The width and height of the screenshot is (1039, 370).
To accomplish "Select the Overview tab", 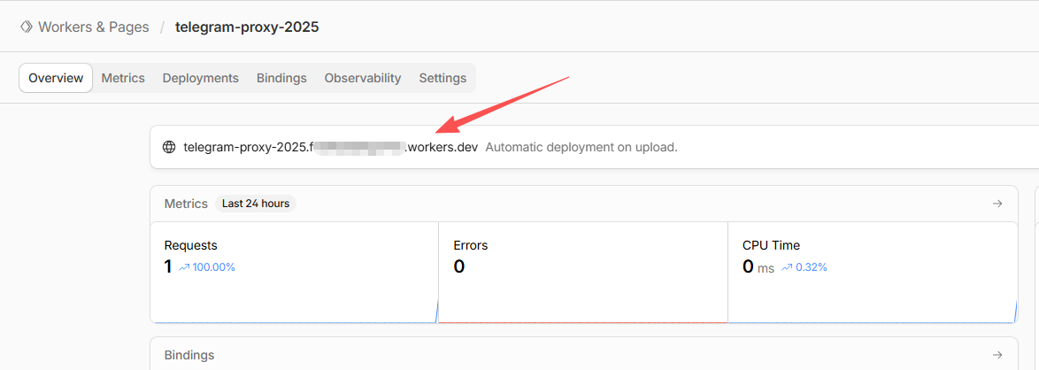I will point(56,78).
